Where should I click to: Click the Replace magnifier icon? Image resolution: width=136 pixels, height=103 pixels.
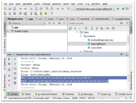point(52,9)
